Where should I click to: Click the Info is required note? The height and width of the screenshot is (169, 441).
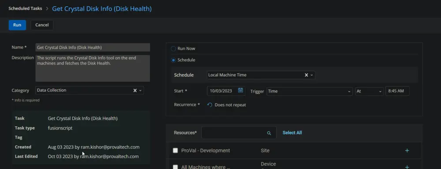tap(26, 100)
